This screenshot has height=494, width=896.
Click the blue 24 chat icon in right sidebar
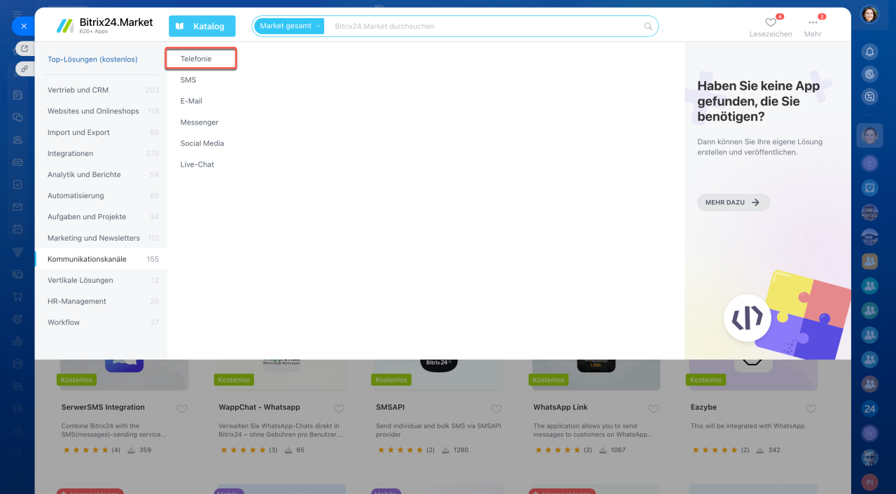tap(869, 409)
